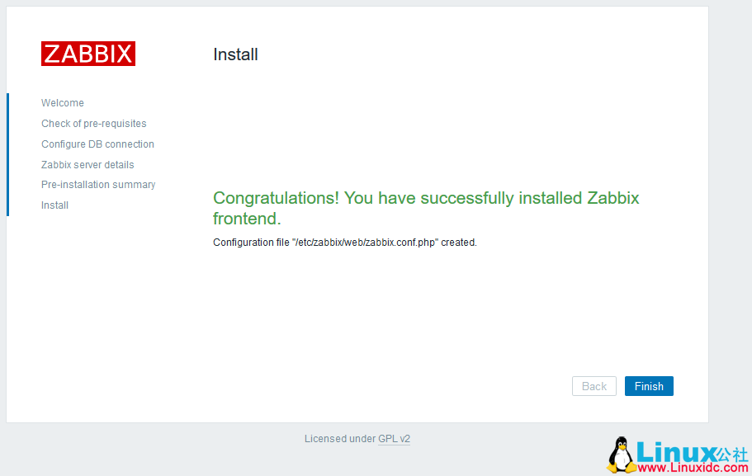
Task: Click the word frontend in green text
Action: [247, 219]
